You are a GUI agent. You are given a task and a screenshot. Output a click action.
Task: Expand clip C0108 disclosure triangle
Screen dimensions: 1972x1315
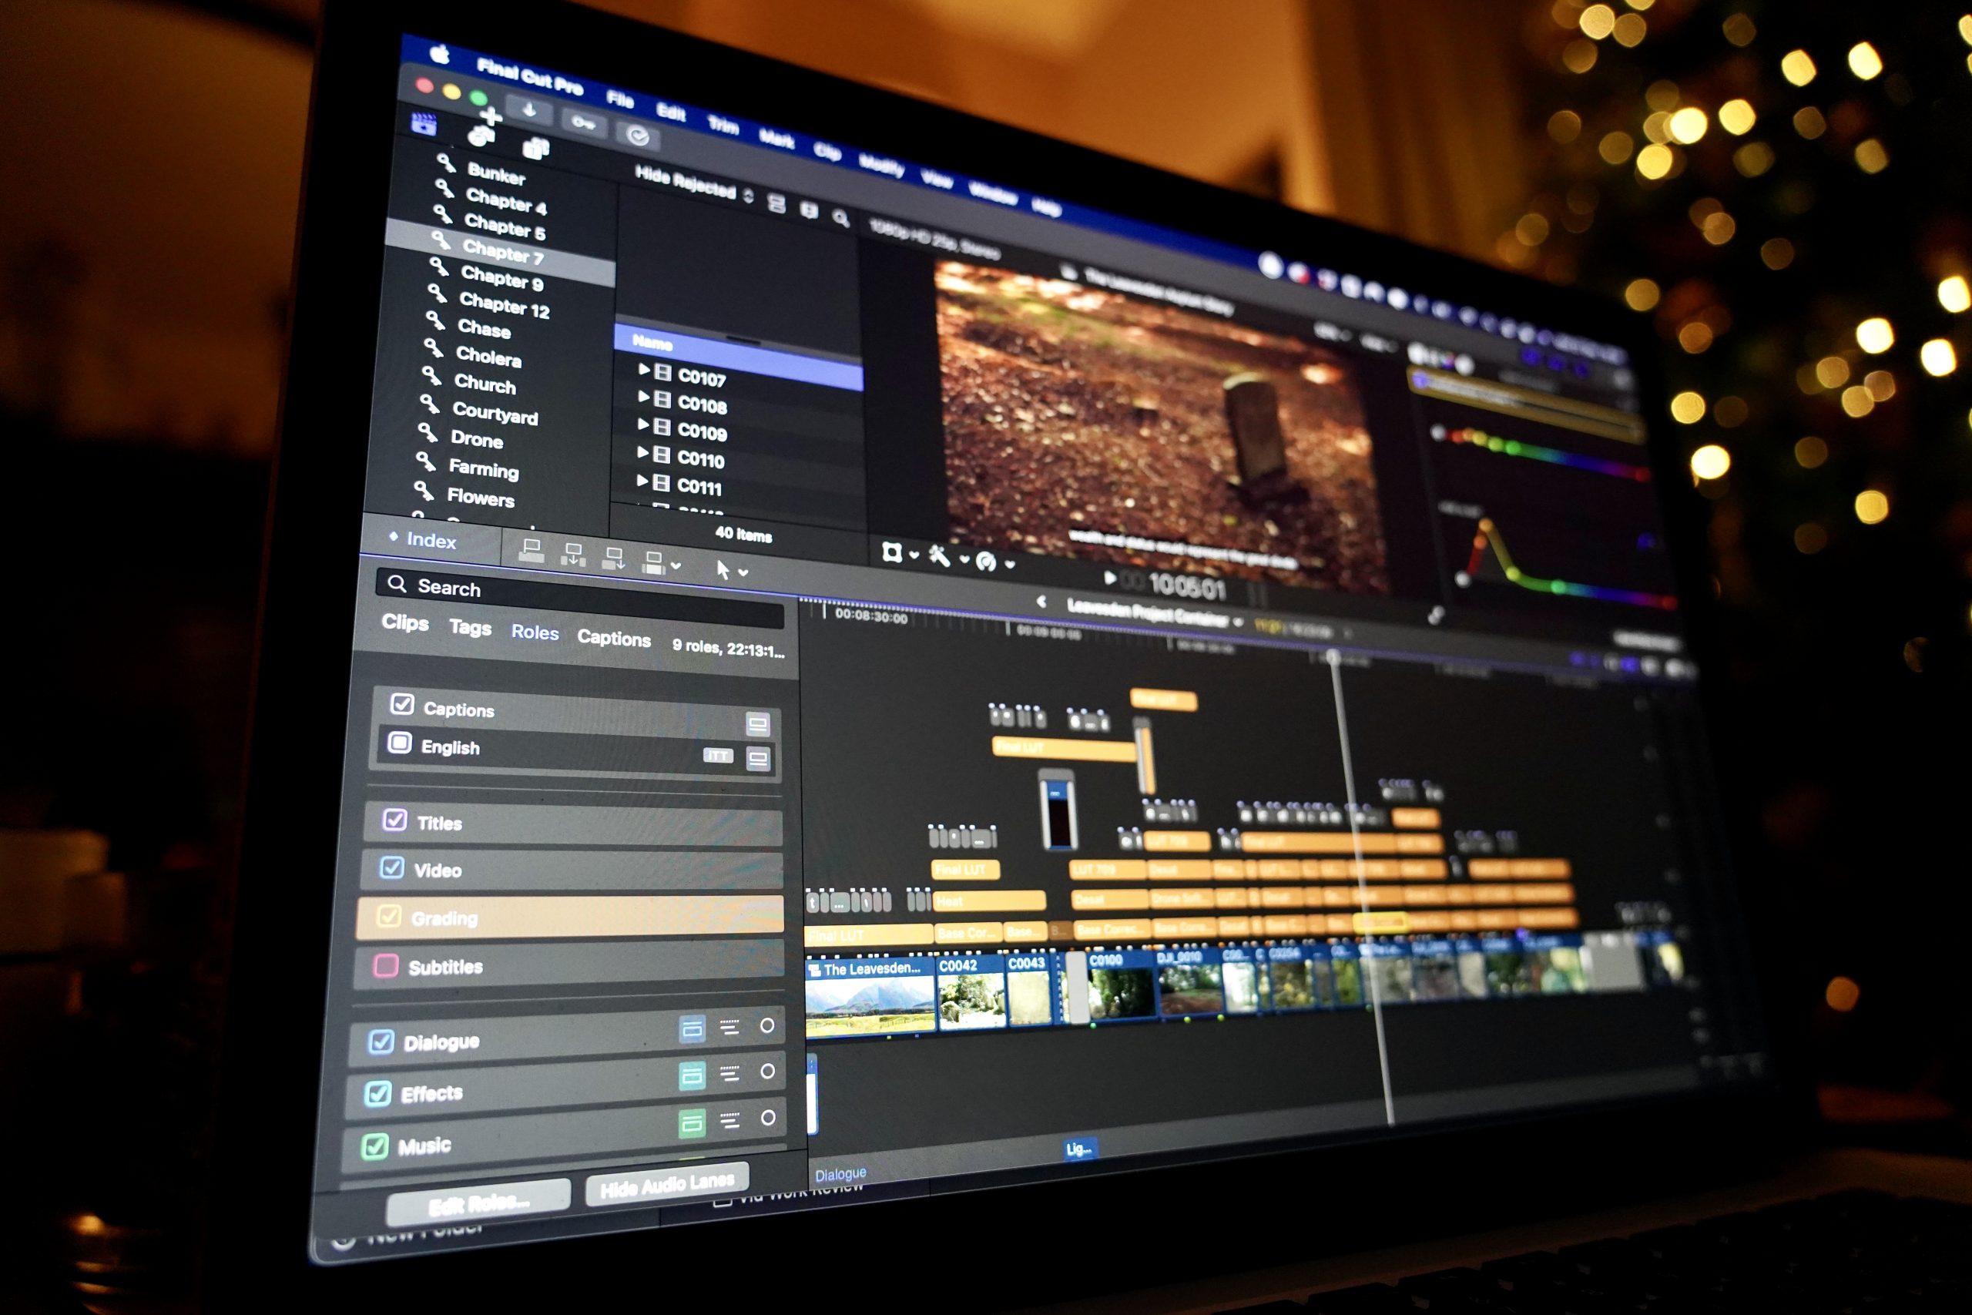(644, 397)
